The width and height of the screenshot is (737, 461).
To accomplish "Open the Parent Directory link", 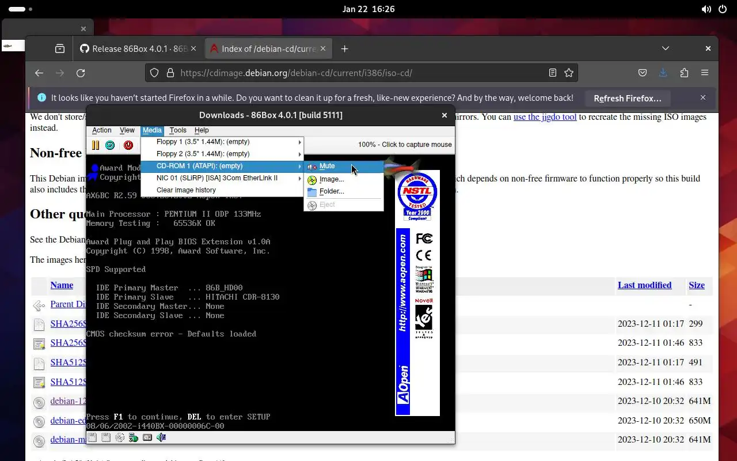I will [x=68, y=304].
